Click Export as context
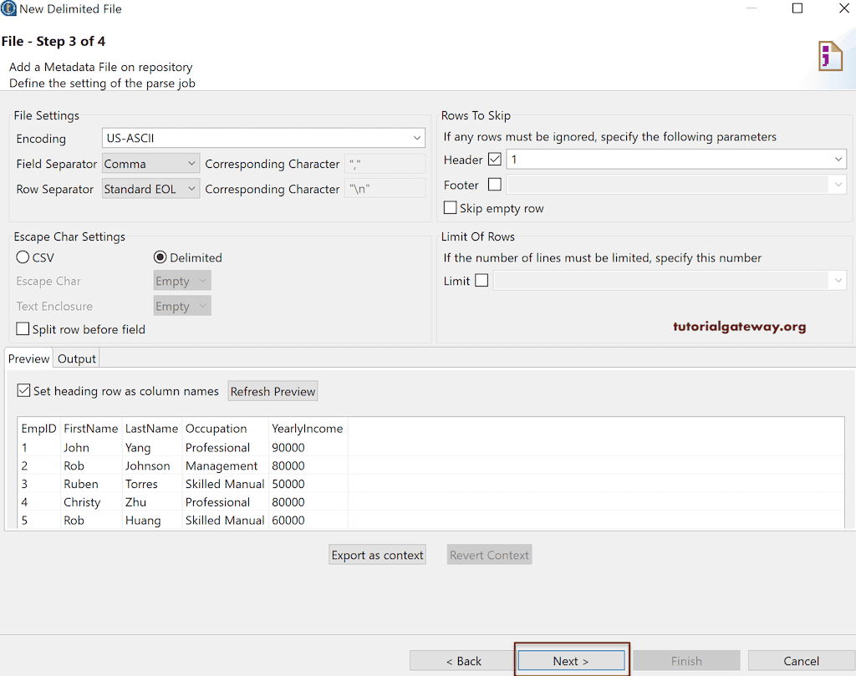This screenshot has height=676, width=856. [x=377, y=554]
